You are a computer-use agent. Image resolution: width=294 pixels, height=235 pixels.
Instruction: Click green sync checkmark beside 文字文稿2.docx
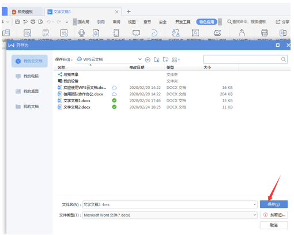pyautogui.click(x=114, y=107)
